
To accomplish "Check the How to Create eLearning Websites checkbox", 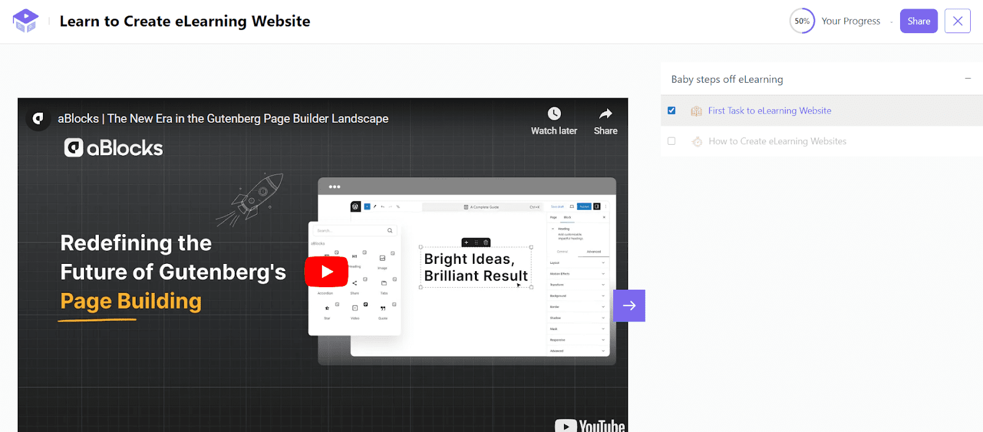I will [672, 141].
